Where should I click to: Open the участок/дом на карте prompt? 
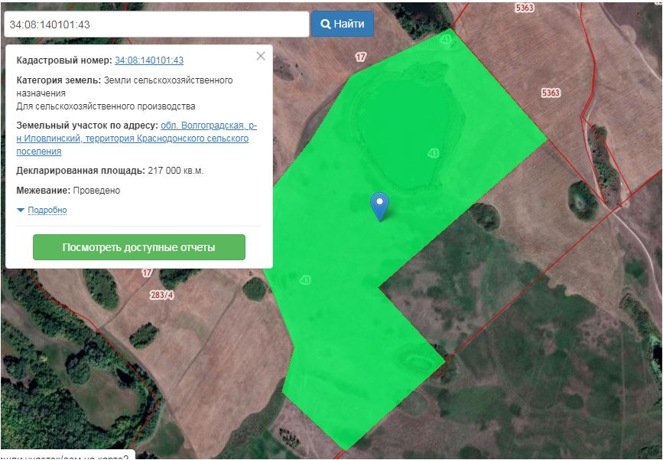point(65,455)
